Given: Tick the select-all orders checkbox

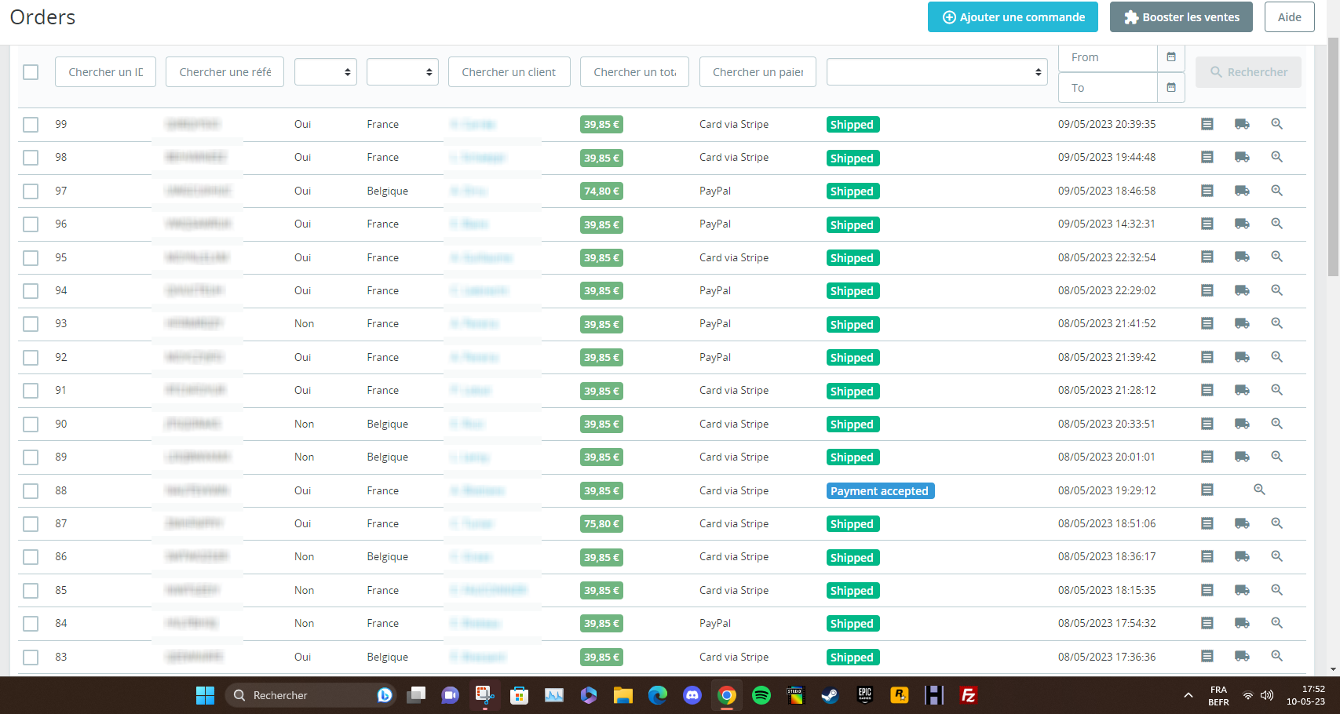Looking at the screenshot, I should click(31, 72).
